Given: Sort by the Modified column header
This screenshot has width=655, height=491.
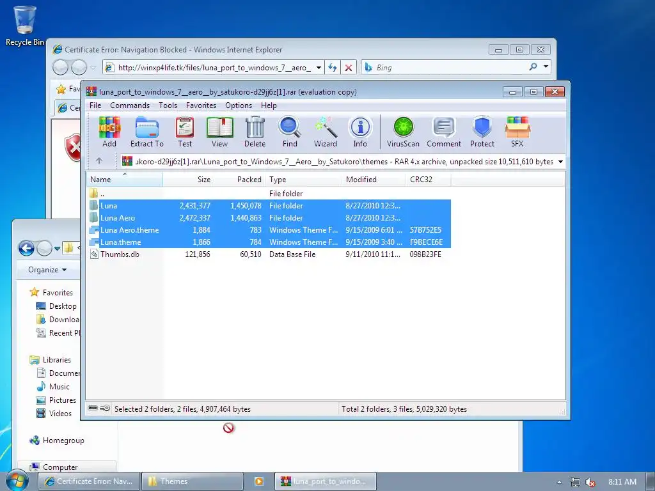Looking at the screenshot, I should pyautogui.click(x=374, y=180).
